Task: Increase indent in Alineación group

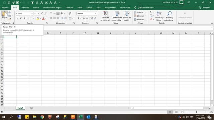Action: 65,18
